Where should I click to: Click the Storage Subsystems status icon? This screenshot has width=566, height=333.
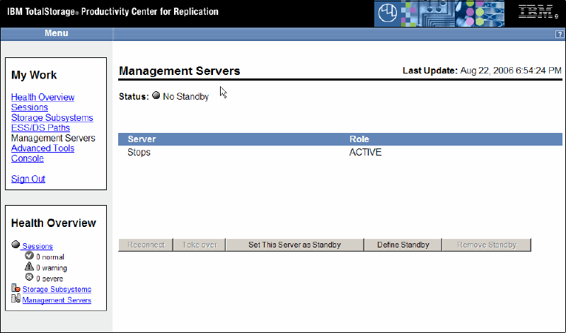pos(16,288)
